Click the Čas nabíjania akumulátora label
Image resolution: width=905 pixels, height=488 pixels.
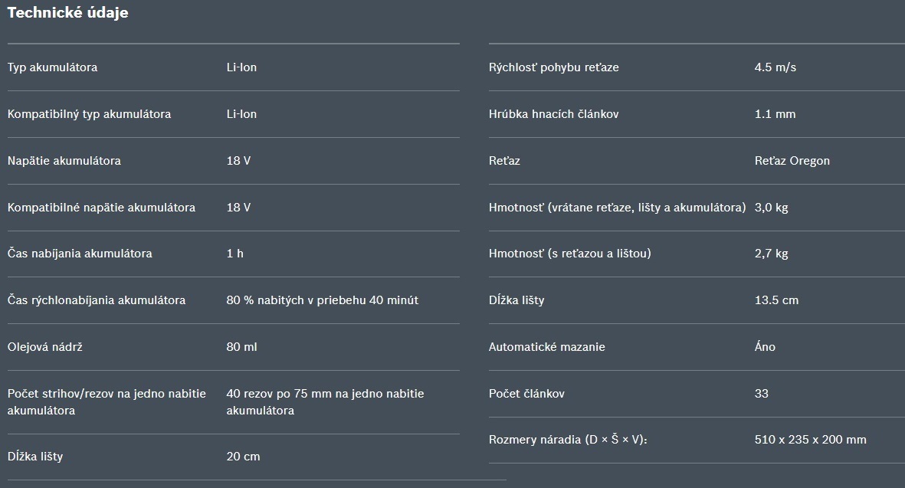pyautogui.click(x=80, y=254)
